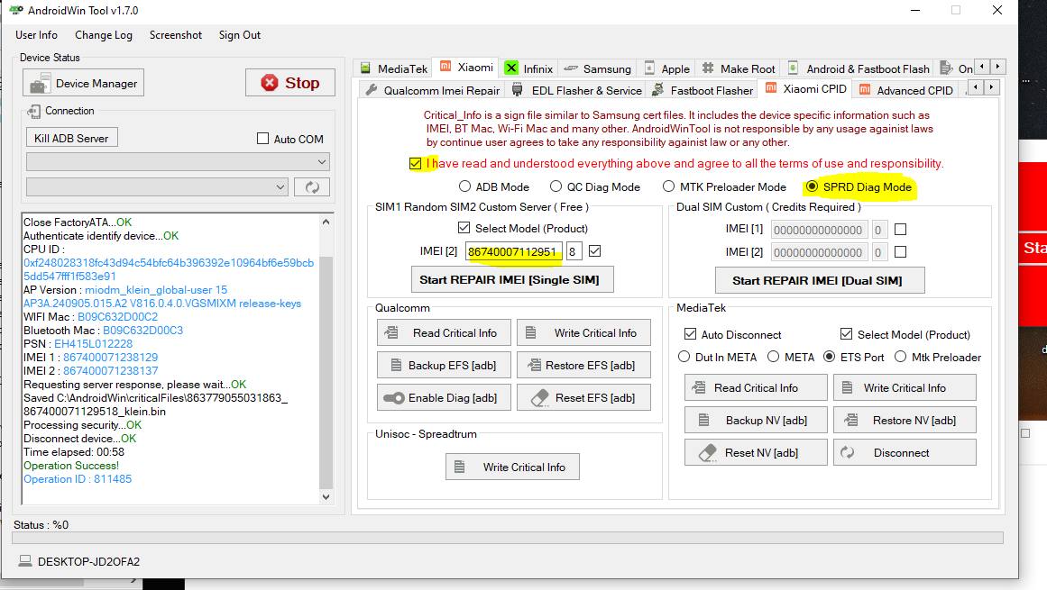Click the Disconnect button with refresh icon
This screenshot has height=590, width=1047.
[x=905, y=453]
